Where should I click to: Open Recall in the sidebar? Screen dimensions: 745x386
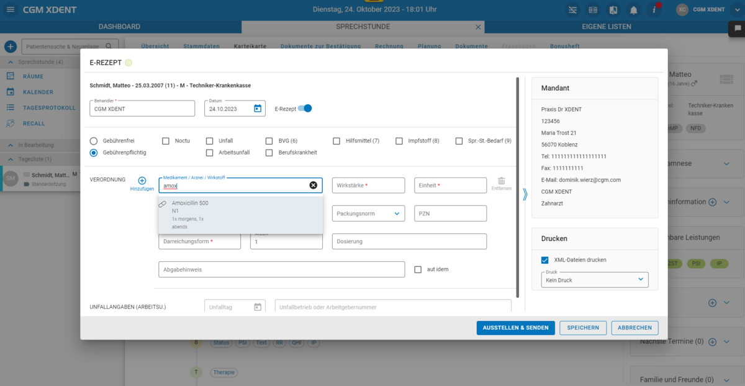click(x=34, y=123)
